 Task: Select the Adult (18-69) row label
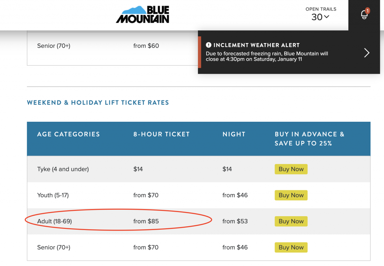54,221
